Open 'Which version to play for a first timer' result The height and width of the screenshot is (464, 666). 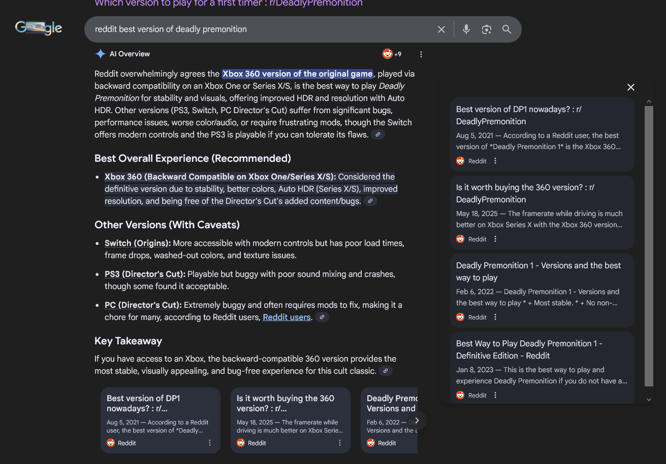click(229, 4)
